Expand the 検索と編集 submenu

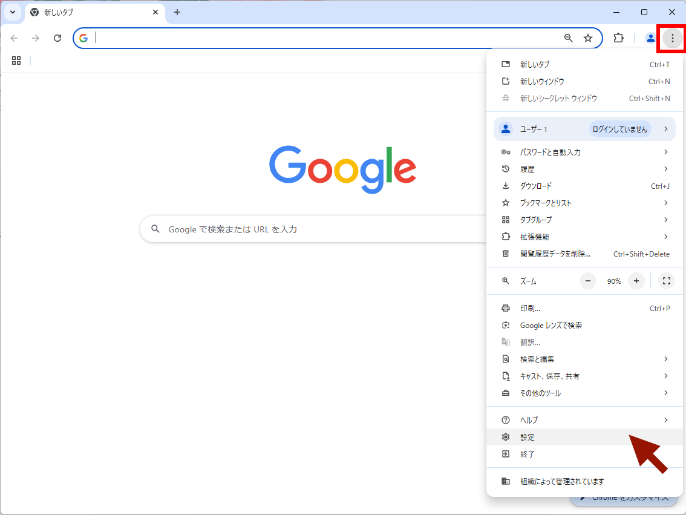point(585,359)
